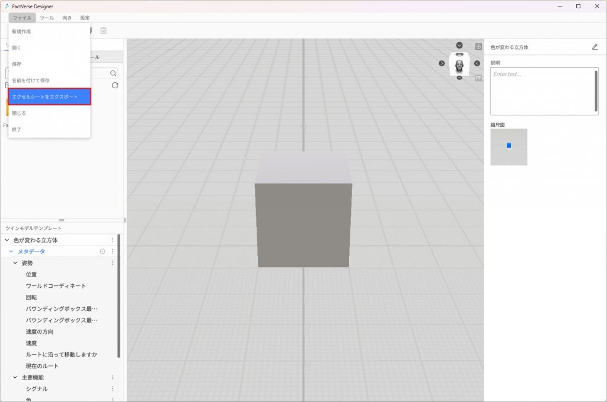607x402 pixels.
Task: Click the trash delete icon in toolbar
Action: [x=104, y=31]
